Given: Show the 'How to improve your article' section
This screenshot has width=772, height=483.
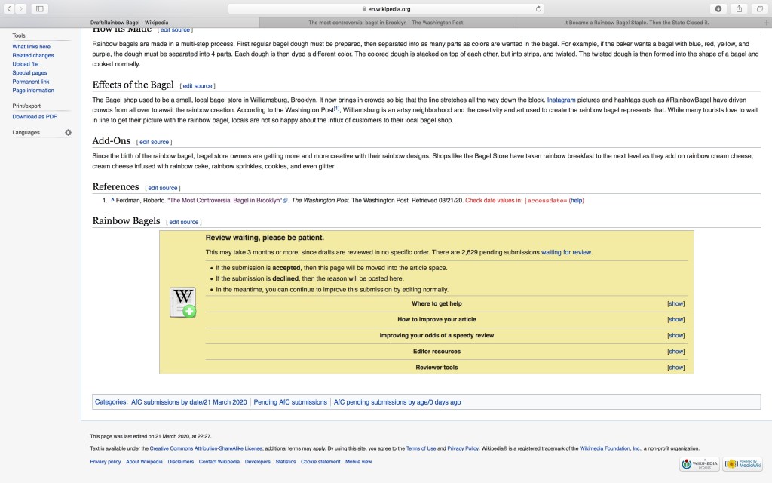Looking at the screenshot, I should (x=675, y=319).
